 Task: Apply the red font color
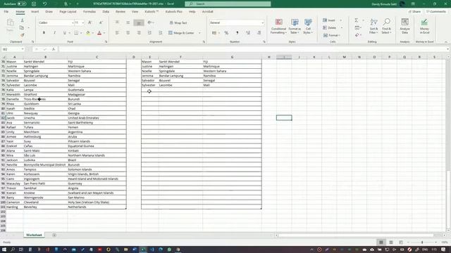[99, 33]
